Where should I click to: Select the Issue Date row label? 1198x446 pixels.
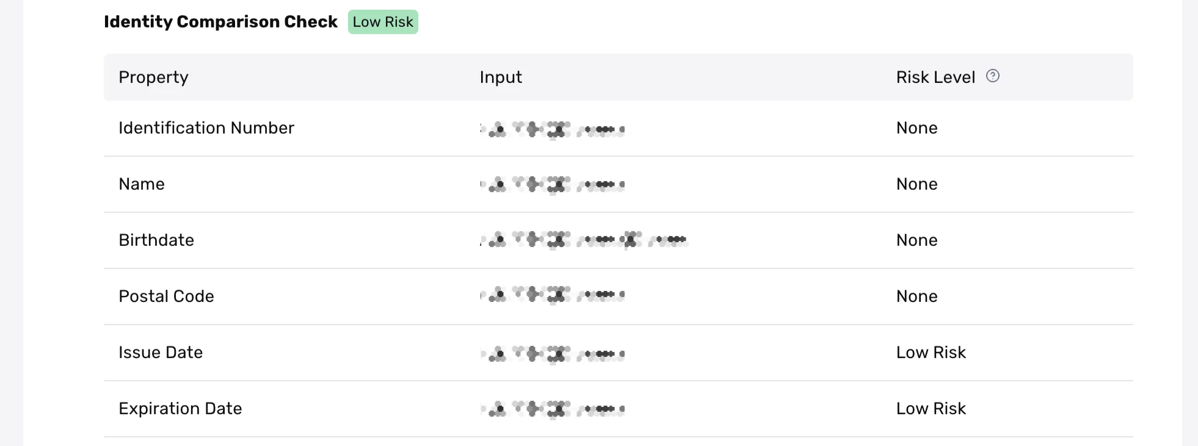[x=161, y=353]
